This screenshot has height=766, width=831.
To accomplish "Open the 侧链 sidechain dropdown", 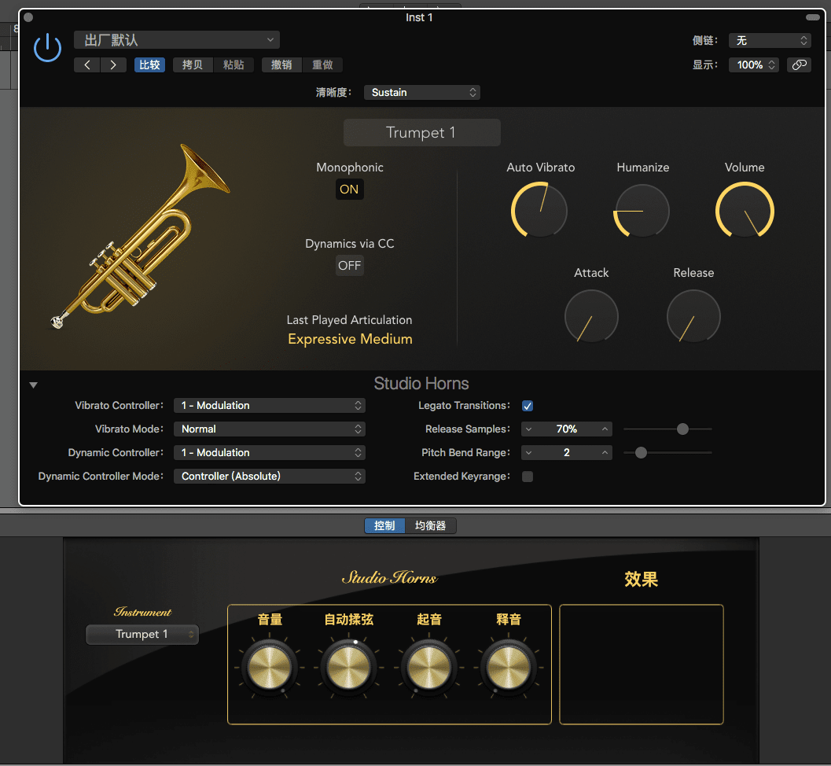I will (x=770, y=40).
